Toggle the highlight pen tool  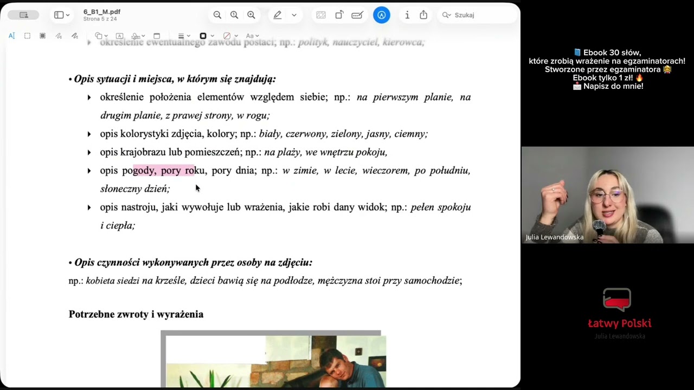(278, 15)
